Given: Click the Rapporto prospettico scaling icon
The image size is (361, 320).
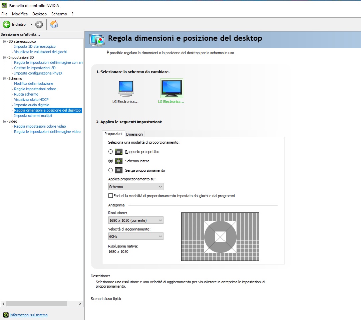Looking at the screenshot, I should [118, 152].
